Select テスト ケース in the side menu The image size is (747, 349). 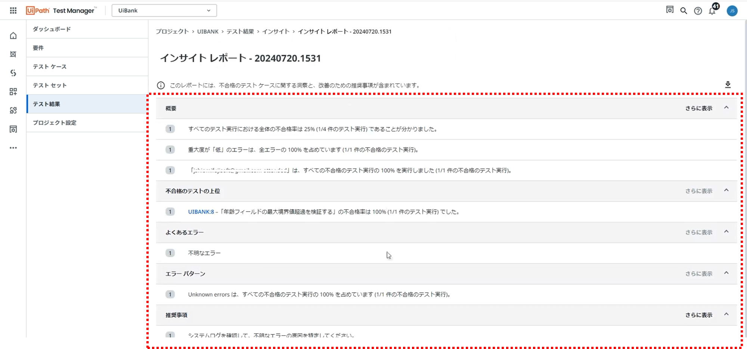[x=87, y=67]
